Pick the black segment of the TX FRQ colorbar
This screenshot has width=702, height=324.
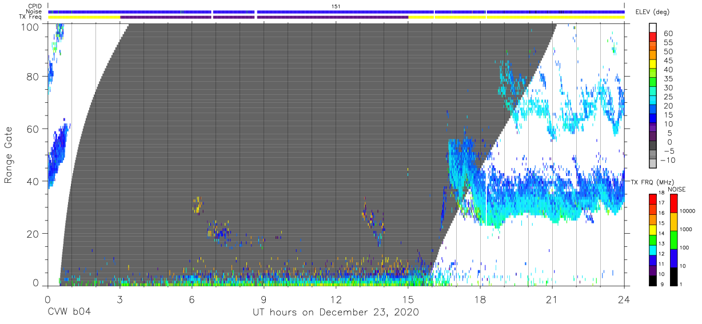(653, 280)
